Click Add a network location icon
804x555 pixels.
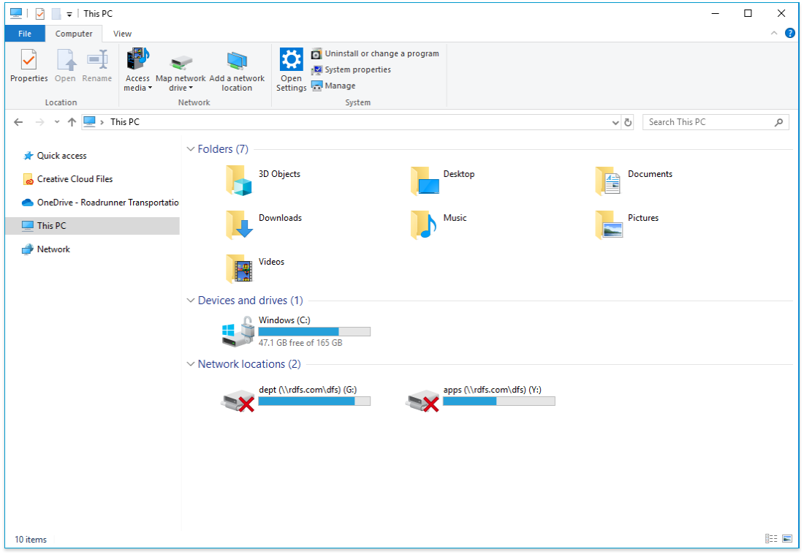coord(237,71)
